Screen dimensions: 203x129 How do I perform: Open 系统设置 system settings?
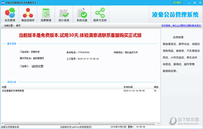click(x=82, y=14)
